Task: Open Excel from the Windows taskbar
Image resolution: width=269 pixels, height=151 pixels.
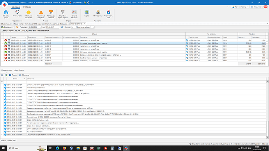Action: [x=99, y=148]
